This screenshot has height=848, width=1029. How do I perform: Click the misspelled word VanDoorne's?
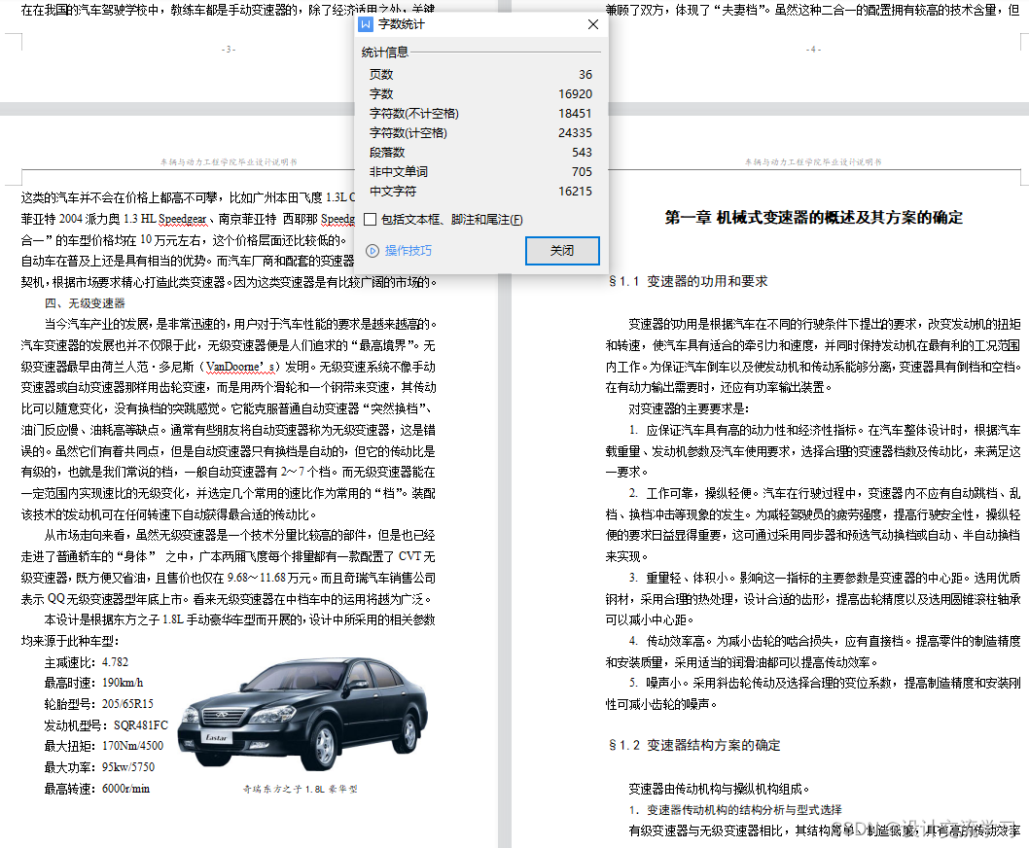[x=242, y=367]
